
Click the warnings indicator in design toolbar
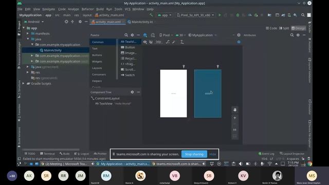click(239, 42)
